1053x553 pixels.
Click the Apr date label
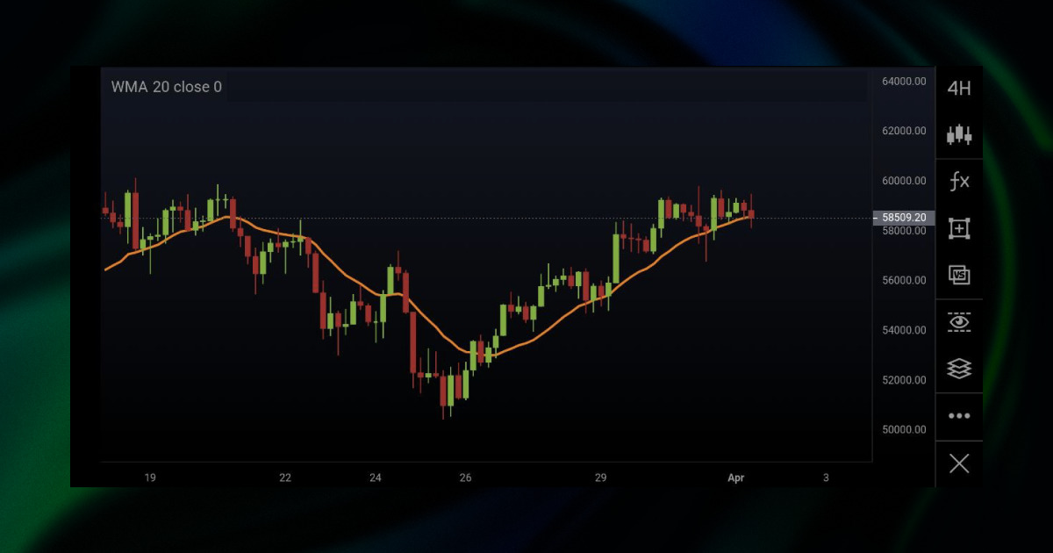tap(735, 478)
